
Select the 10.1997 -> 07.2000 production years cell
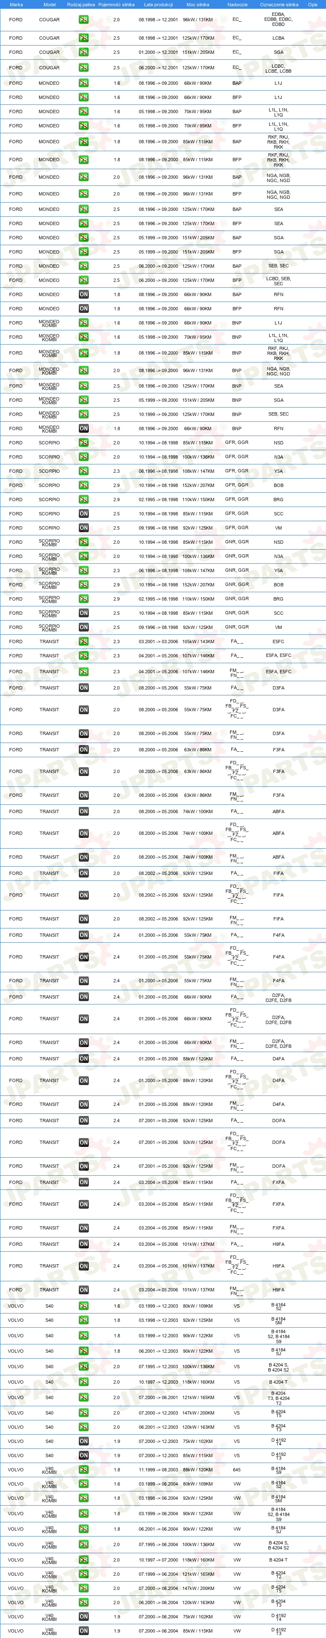(x=158, y=1560)
